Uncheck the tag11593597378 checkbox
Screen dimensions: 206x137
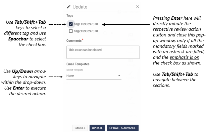tap(71, 24)
